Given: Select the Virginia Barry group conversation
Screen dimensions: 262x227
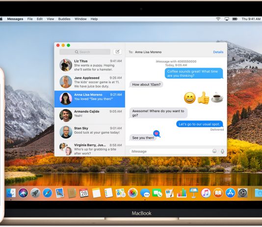Looking at the screenshot, I should click(90, 149).
